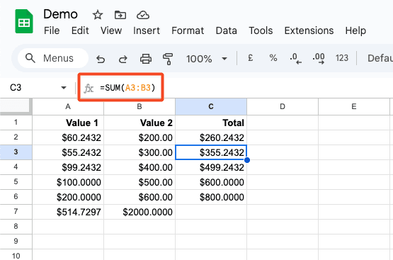
Task: Select column B header
Action: [139, 106]
